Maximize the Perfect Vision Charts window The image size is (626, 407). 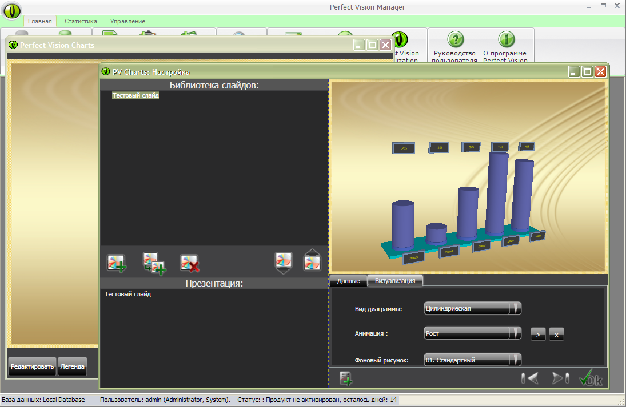pyautogui.click(x=373, y=45)
